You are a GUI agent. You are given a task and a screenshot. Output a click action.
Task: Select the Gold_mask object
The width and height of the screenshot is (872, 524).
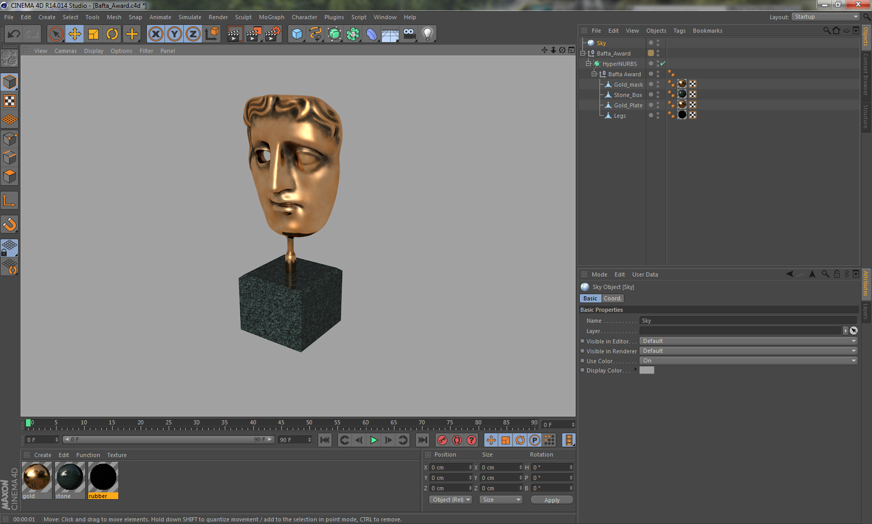point(628,85)
